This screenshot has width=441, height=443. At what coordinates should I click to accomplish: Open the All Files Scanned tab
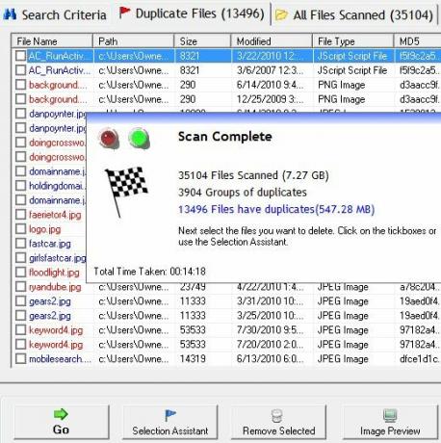pyautogui.click(x=354, y=15)
